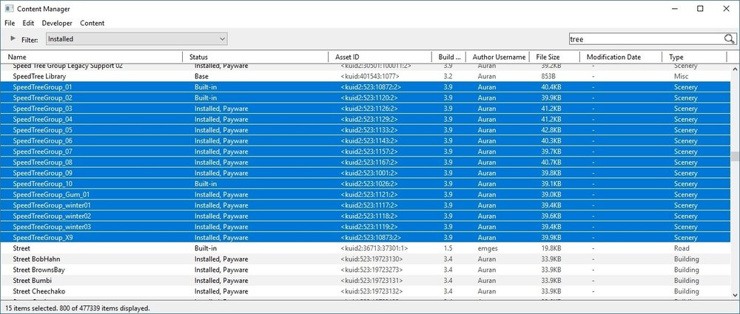
Task: Select the SpeedTreeGroup_08 row
Action: (366, 163)
